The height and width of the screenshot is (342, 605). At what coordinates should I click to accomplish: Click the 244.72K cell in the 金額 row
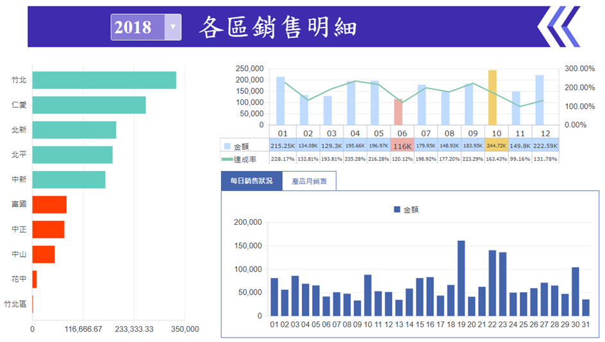click(x=496, y=146)
